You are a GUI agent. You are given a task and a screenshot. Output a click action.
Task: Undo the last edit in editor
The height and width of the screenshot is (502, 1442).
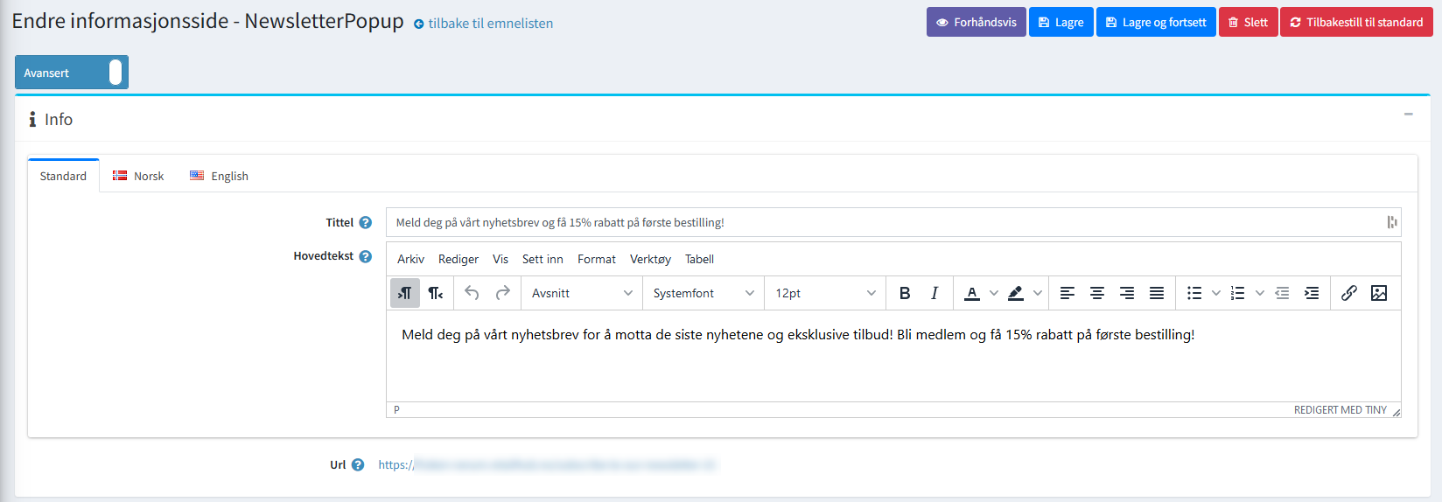tap(472, 293)
